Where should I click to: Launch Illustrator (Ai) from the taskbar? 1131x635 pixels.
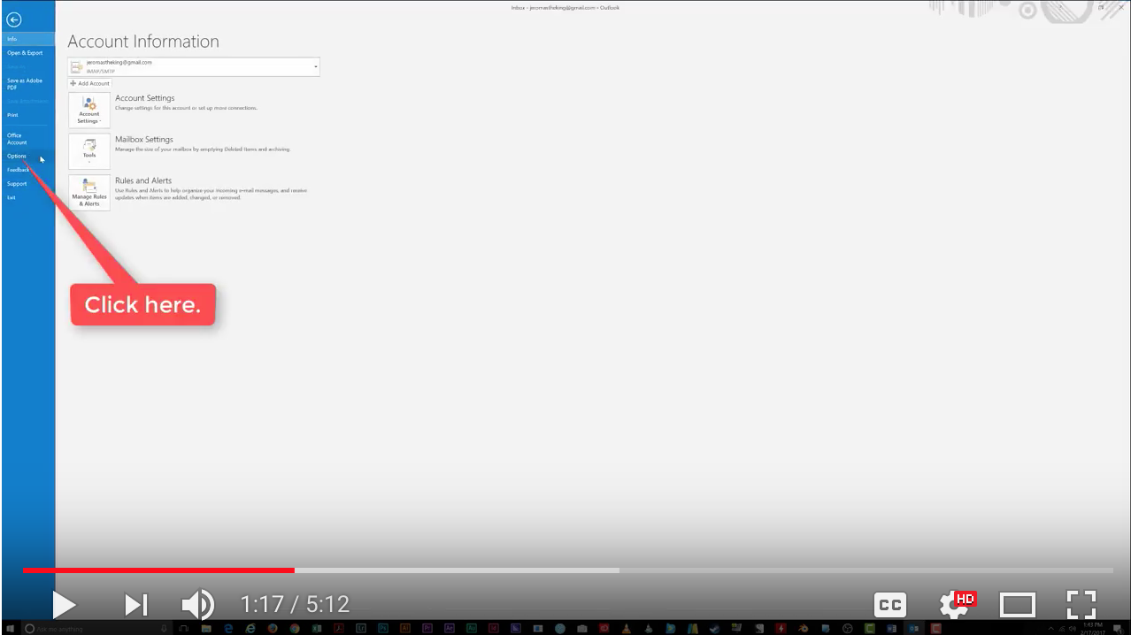(x=405, y=628)
